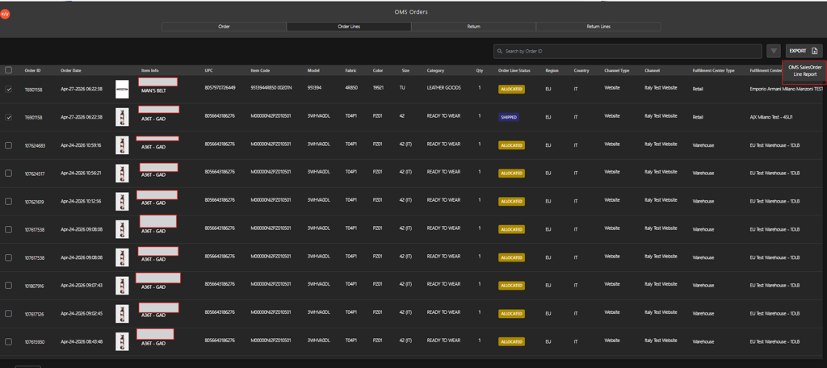827x368 pixels.
Task: Click the MAN'S BELT product thumbnail
Action: 122,89
